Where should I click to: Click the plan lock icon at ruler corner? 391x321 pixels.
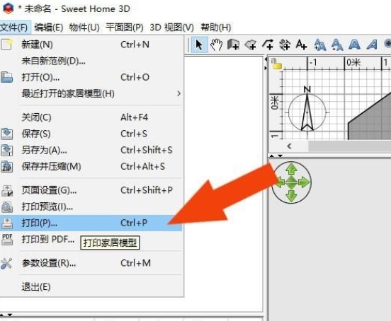276,64
